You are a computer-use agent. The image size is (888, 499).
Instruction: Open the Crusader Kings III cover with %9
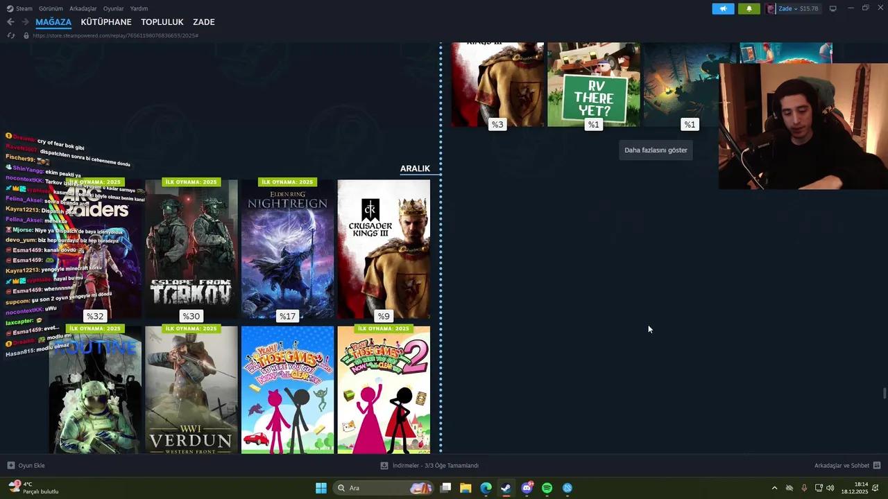[384, 249]
